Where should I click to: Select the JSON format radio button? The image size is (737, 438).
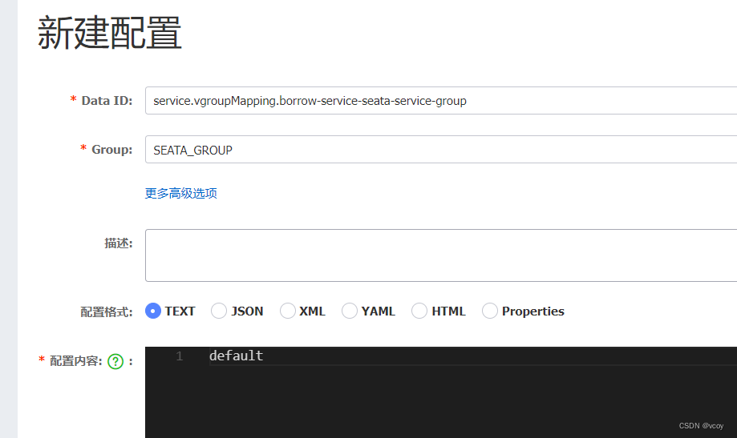pyautogui.click(x=219, y=311)
